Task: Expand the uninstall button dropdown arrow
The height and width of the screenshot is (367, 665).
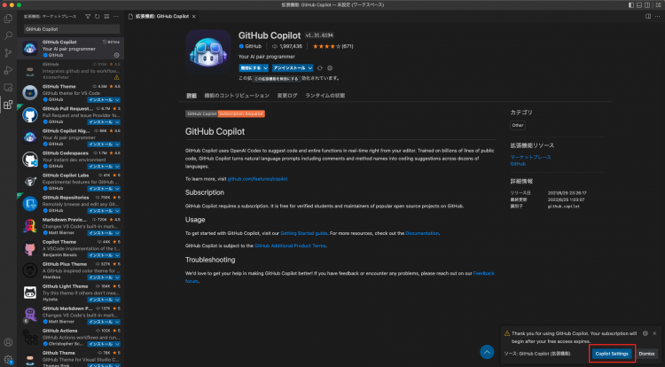Action: (310, 67)
